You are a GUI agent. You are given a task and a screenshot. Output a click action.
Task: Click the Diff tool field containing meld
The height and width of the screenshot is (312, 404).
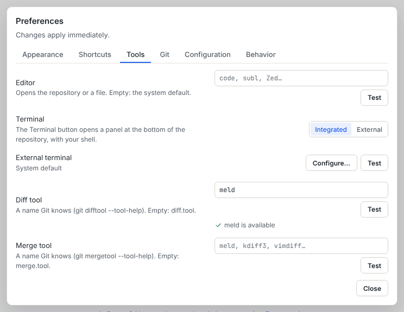point(301,190)
